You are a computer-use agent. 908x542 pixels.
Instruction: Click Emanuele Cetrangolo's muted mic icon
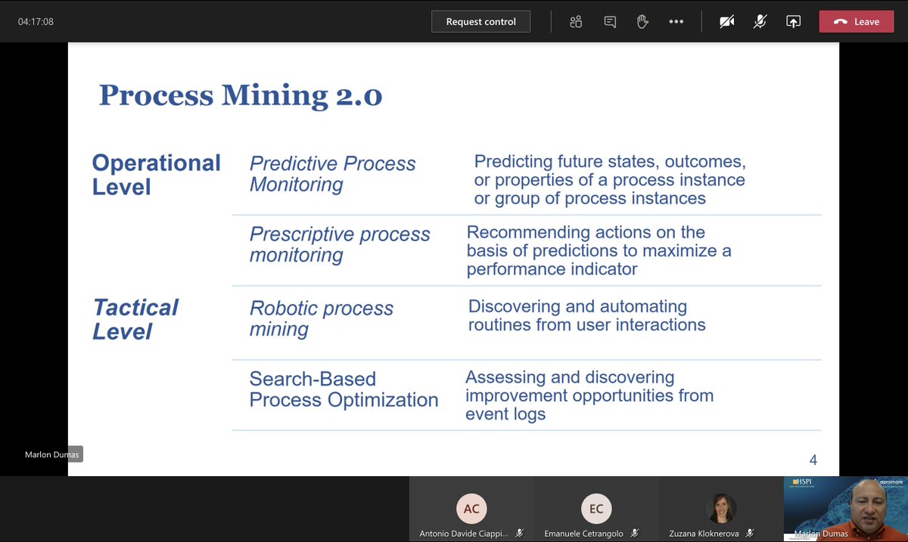point(636,534)
